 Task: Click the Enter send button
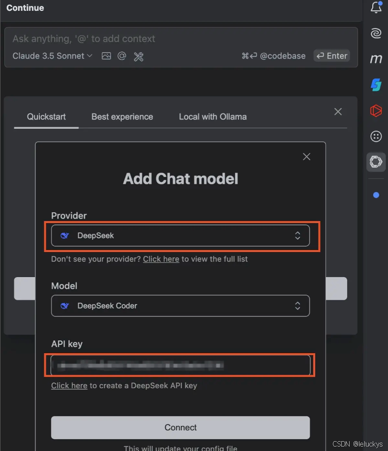click(x=331, y=56)
